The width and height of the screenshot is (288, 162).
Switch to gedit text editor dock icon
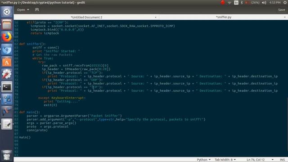[x=7, y=124]
